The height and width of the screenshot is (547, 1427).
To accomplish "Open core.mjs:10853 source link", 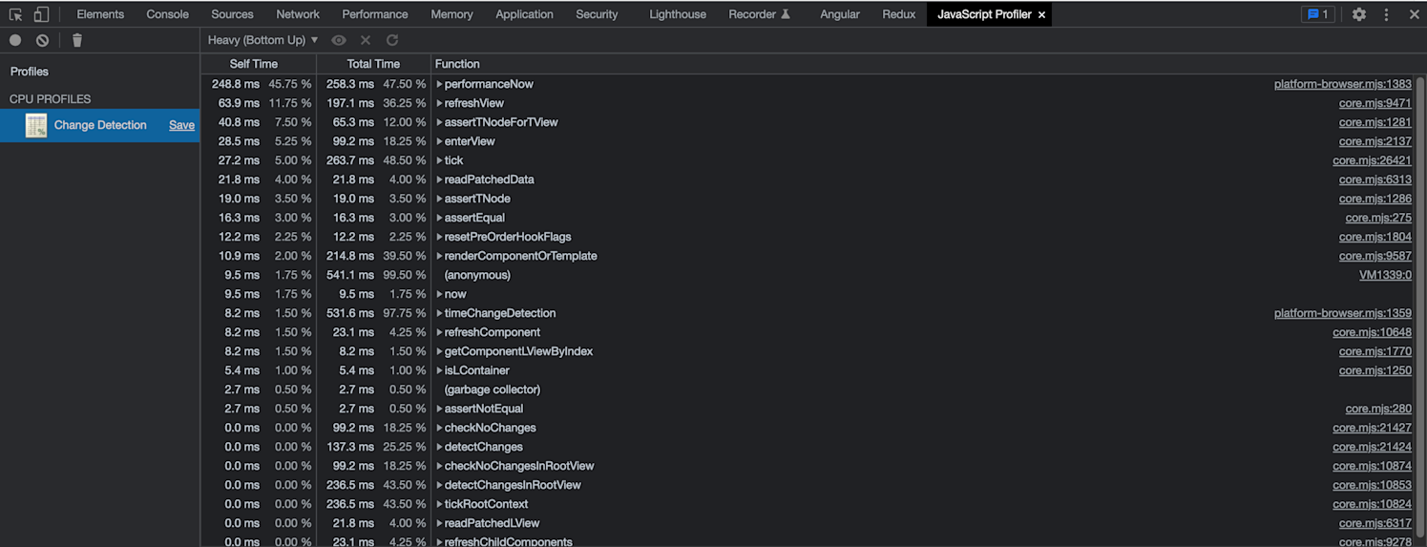I will coord(1372,485).
